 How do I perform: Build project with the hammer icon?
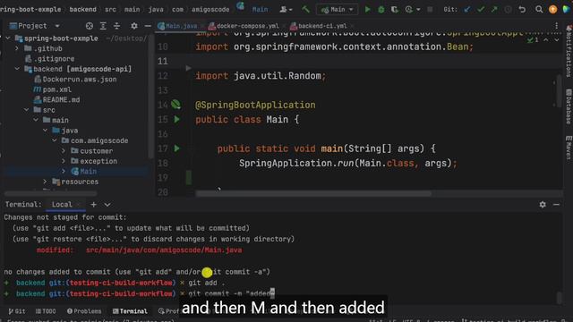tap(306, 10)
